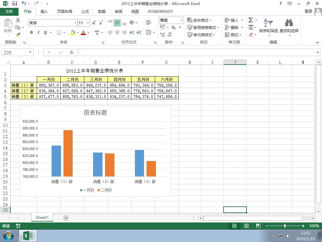The image size is (322, 242).
Task: Click the Borders grid icon
Action: [x=59, y=32]
